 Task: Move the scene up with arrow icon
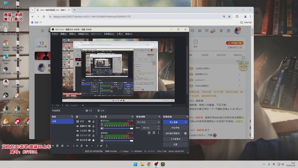pos(68,146)
